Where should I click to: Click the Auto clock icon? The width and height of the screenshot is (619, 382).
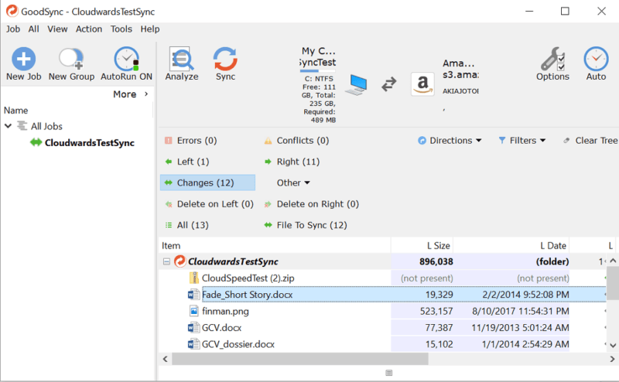(596, 59)
